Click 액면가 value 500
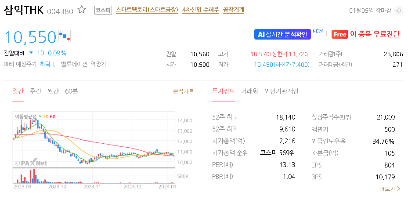 [390, 129]
